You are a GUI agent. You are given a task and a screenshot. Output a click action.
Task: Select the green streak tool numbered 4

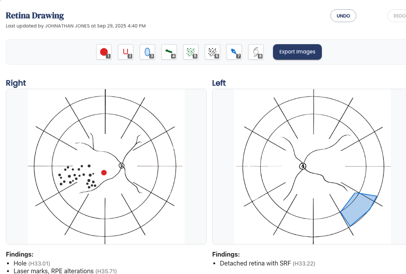click(x=169, y=52)
